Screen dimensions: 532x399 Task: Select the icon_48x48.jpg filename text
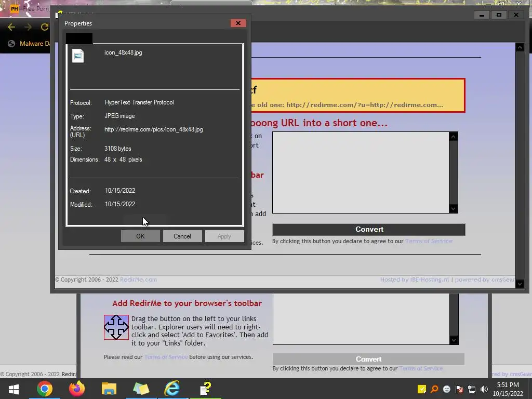coord(123,52)
